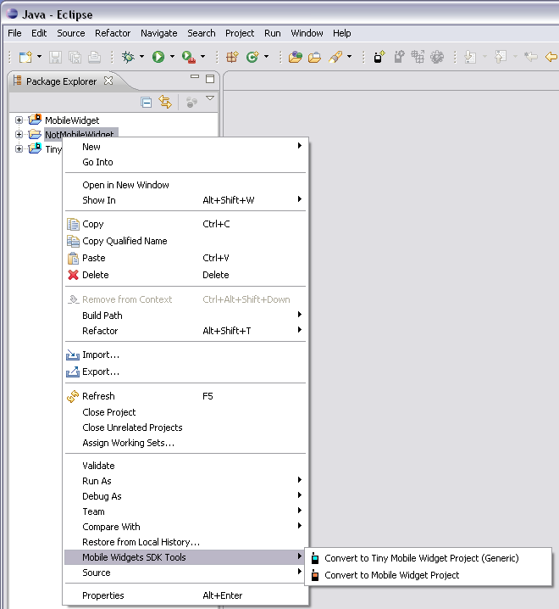The image size is (559, 609).
Task: Click the New Java Class icon
Action: (252, 57)
